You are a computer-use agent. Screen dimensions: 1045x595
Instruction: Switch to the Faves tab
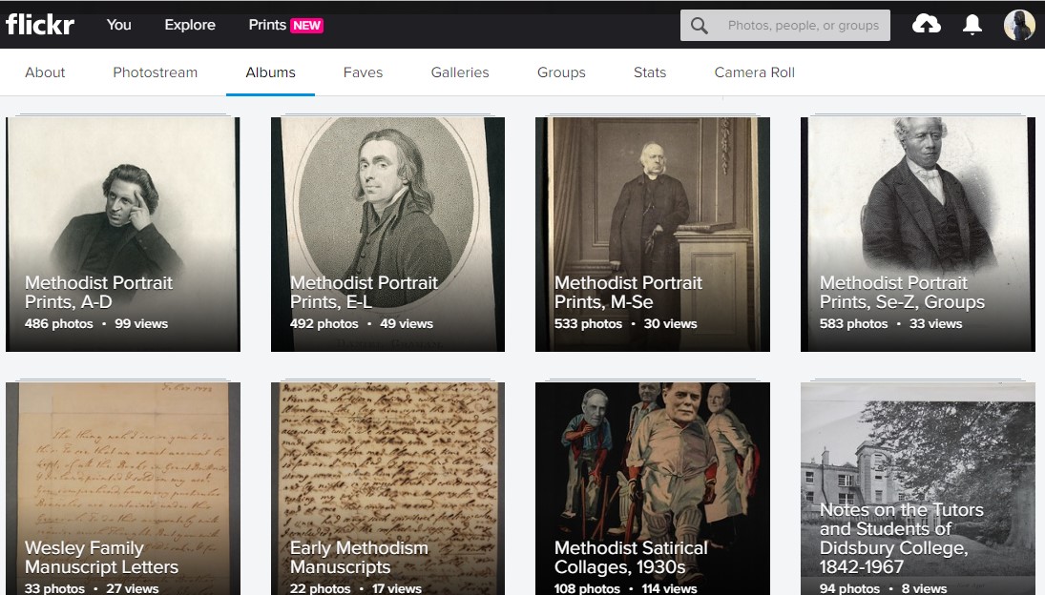point(363,72)
